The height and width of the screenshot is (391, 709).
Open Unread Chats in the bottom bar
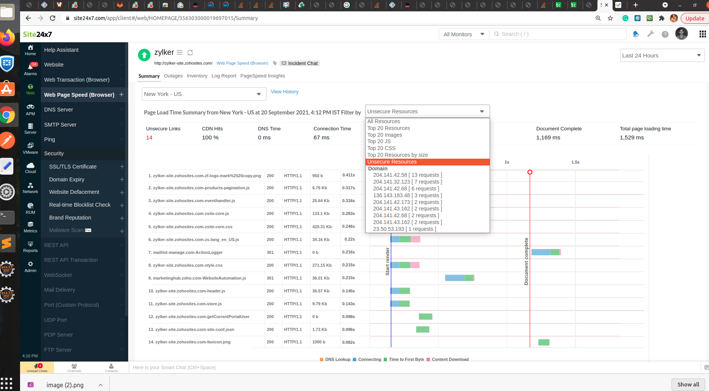[37, 368]
